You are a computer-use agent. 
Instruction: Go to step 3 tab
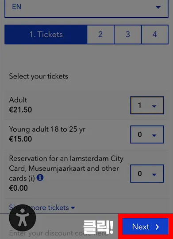pos(128,35)
